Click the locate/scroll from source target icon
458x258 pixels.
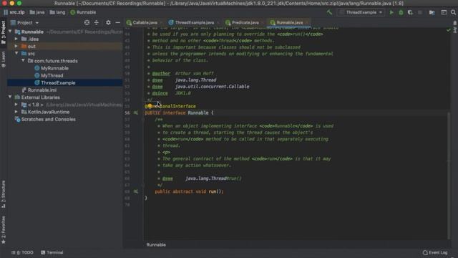(87, 22)
